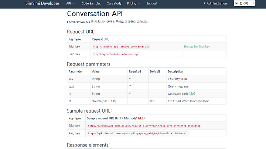
Task: Open the SimSimi Developer home link
Action: point(42,3)
